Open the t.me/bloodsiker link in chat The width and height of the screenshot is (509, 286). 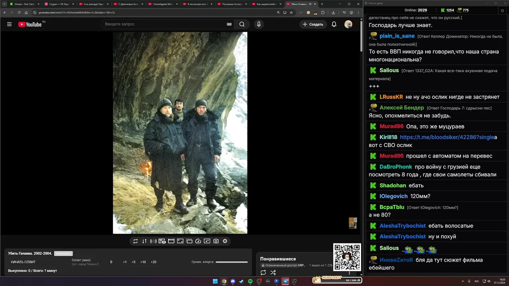point(447,137)
